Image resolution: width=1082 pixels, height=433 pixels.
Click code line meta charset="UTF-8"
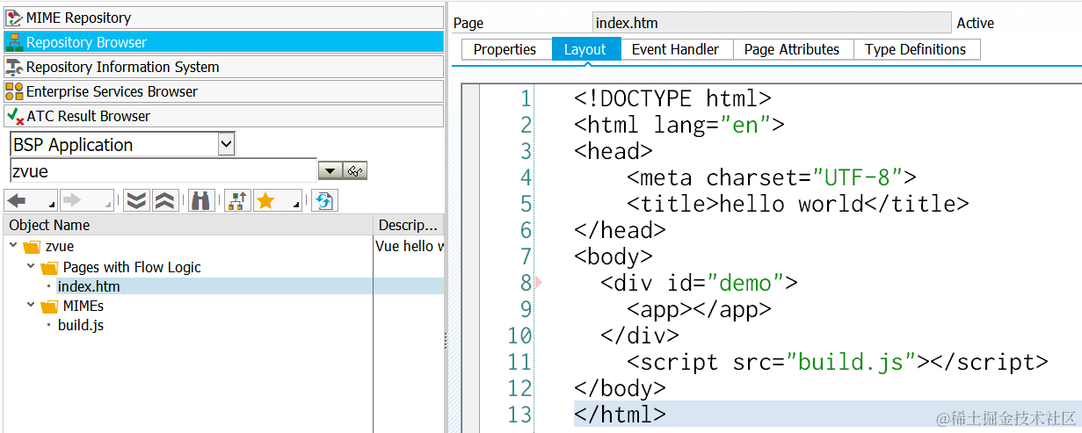772,177
